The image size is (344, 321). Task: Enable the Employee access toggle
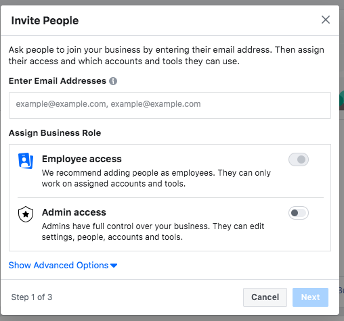click(299, 159)
